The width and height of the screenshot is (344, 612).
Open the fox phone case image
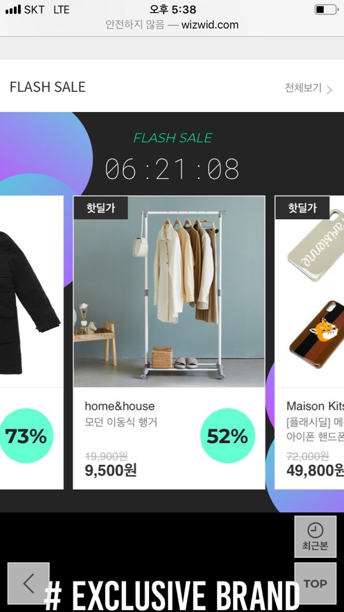[x=317, y=334]
